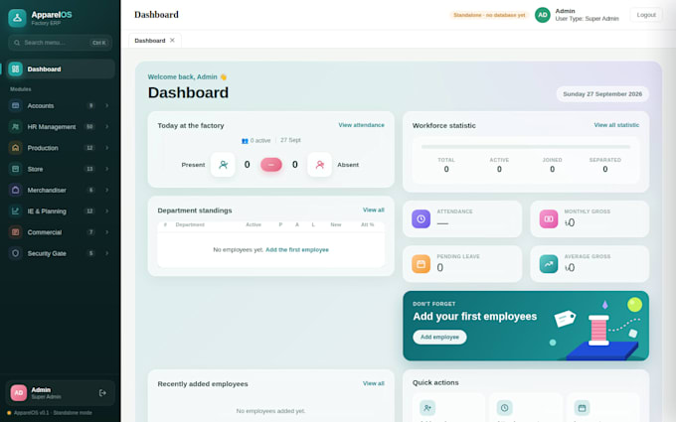Close the Dashboard tab

(x=172, y=40)
